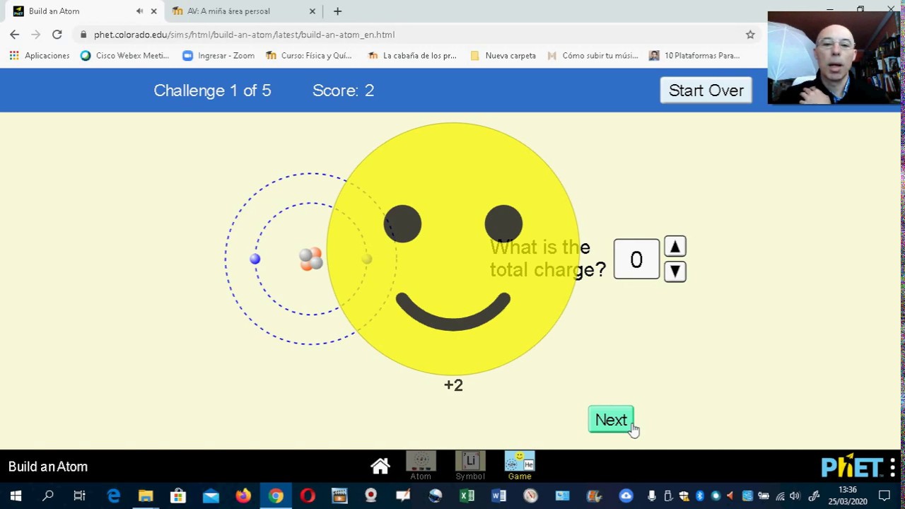
Task: Reload the page
Action: [x=57, y=35]
